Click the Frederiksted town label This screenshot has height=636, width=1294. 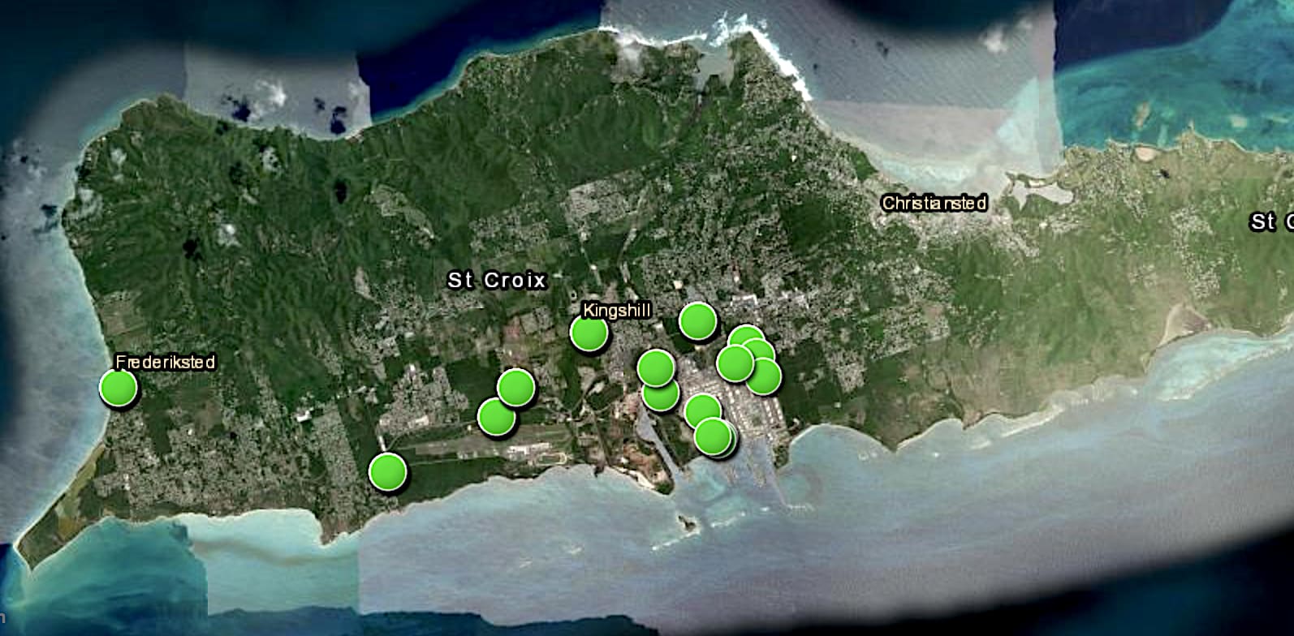(x=166, y=362)
